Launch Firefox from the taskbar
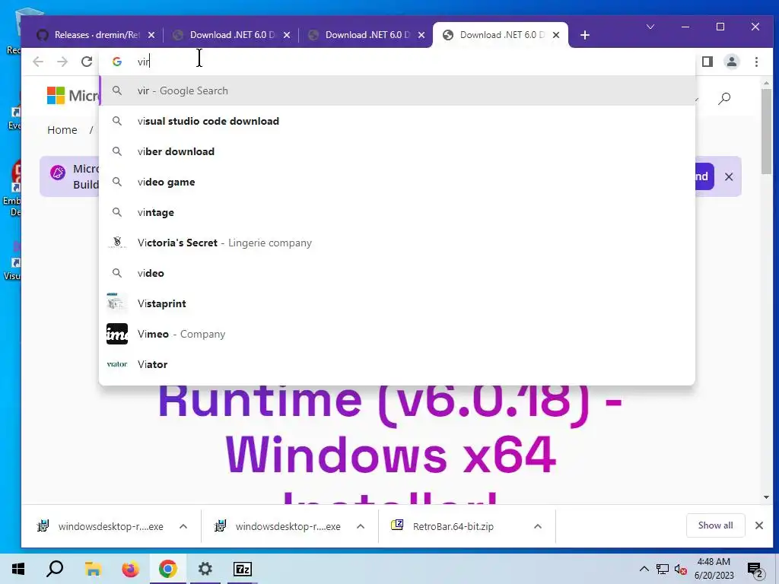This screenshot has height=584, width=779. 130,569
